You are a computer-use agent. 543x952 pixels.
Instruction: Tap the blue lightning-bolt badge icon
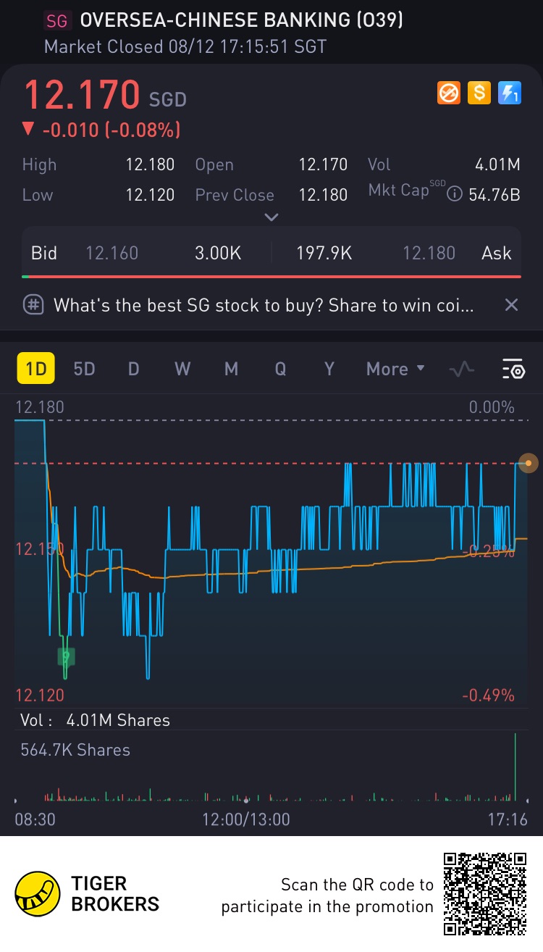tap(509, 93)
